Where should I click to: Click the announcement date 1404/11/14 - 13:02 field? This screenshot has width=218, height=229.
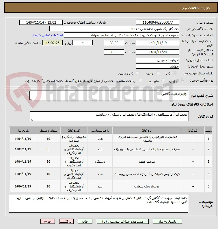point(41,22)
